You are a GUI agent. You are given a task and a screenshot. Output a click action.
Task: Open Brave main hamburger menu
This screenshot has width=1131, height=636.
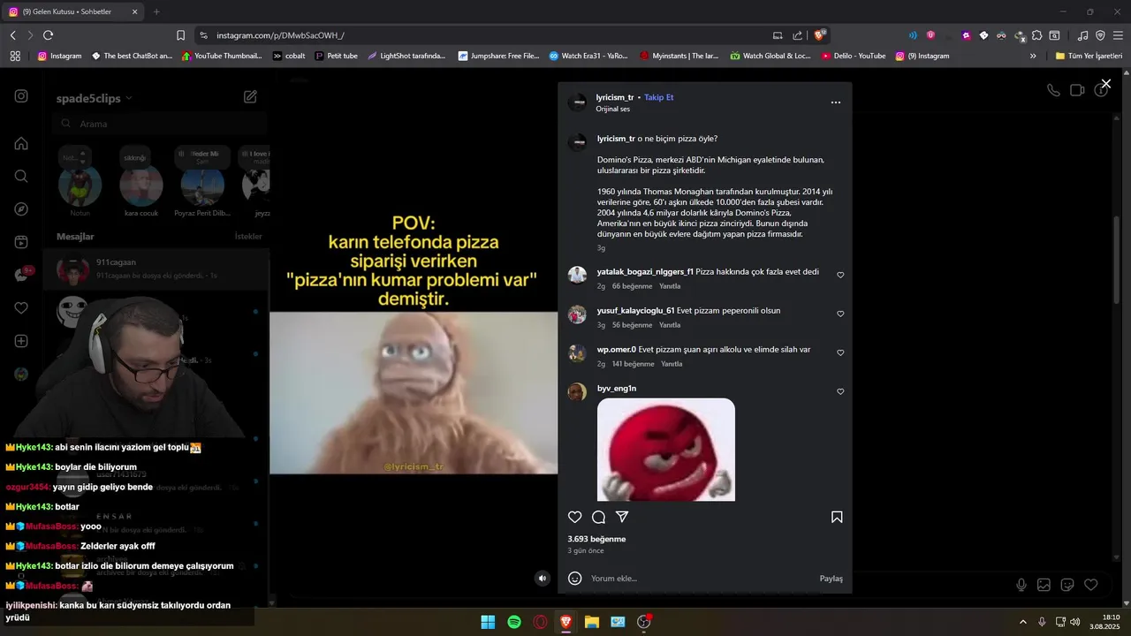1118,35
